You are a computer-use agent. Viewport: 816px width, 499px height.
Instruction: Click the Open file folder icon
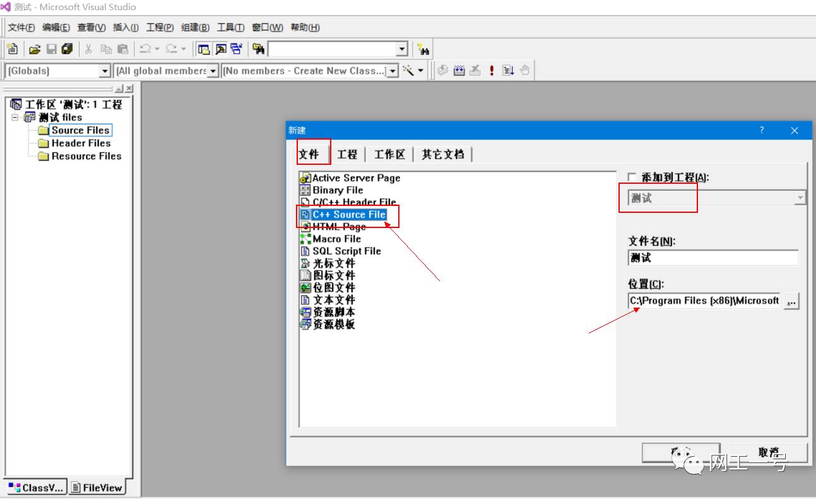pos(35,49)
